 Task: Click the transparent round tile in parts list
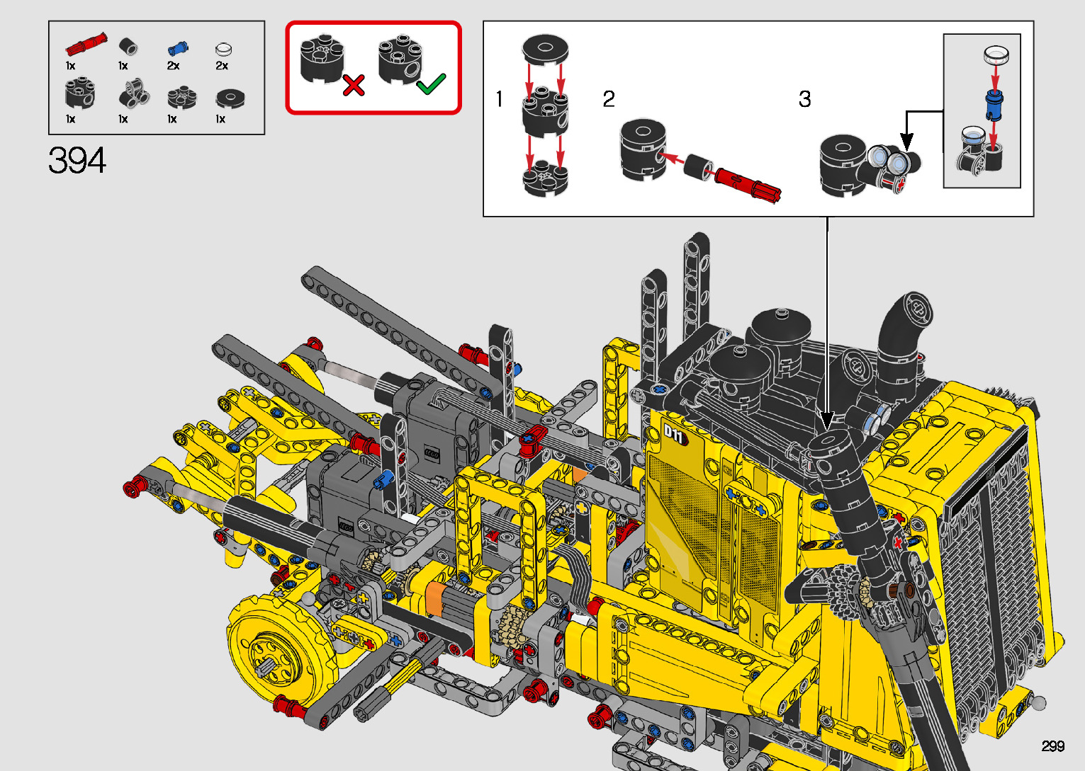click(223, 49)
